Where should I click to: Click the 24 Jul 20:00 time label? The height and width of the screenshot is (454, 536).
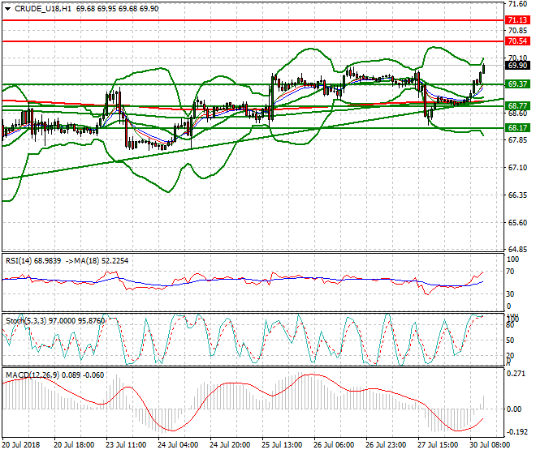230,445
